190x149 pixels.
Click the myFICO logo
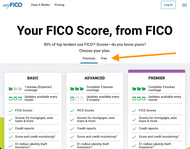tap(13, 5)
